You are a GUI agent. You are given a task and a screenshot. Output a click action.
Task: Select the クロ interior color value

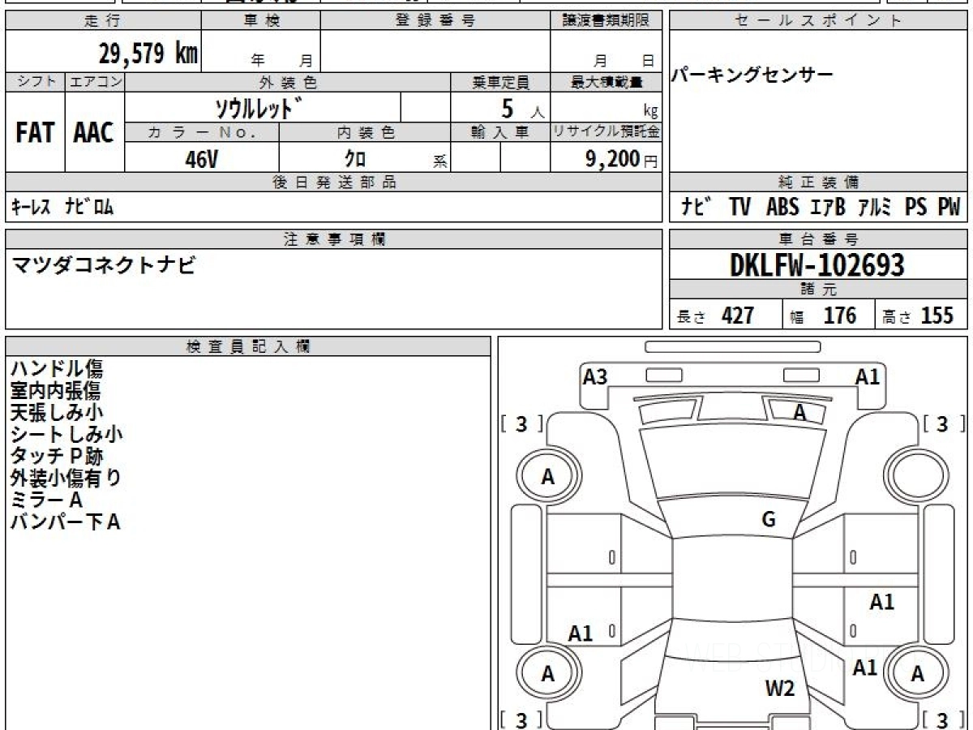(x=354, y=159)
